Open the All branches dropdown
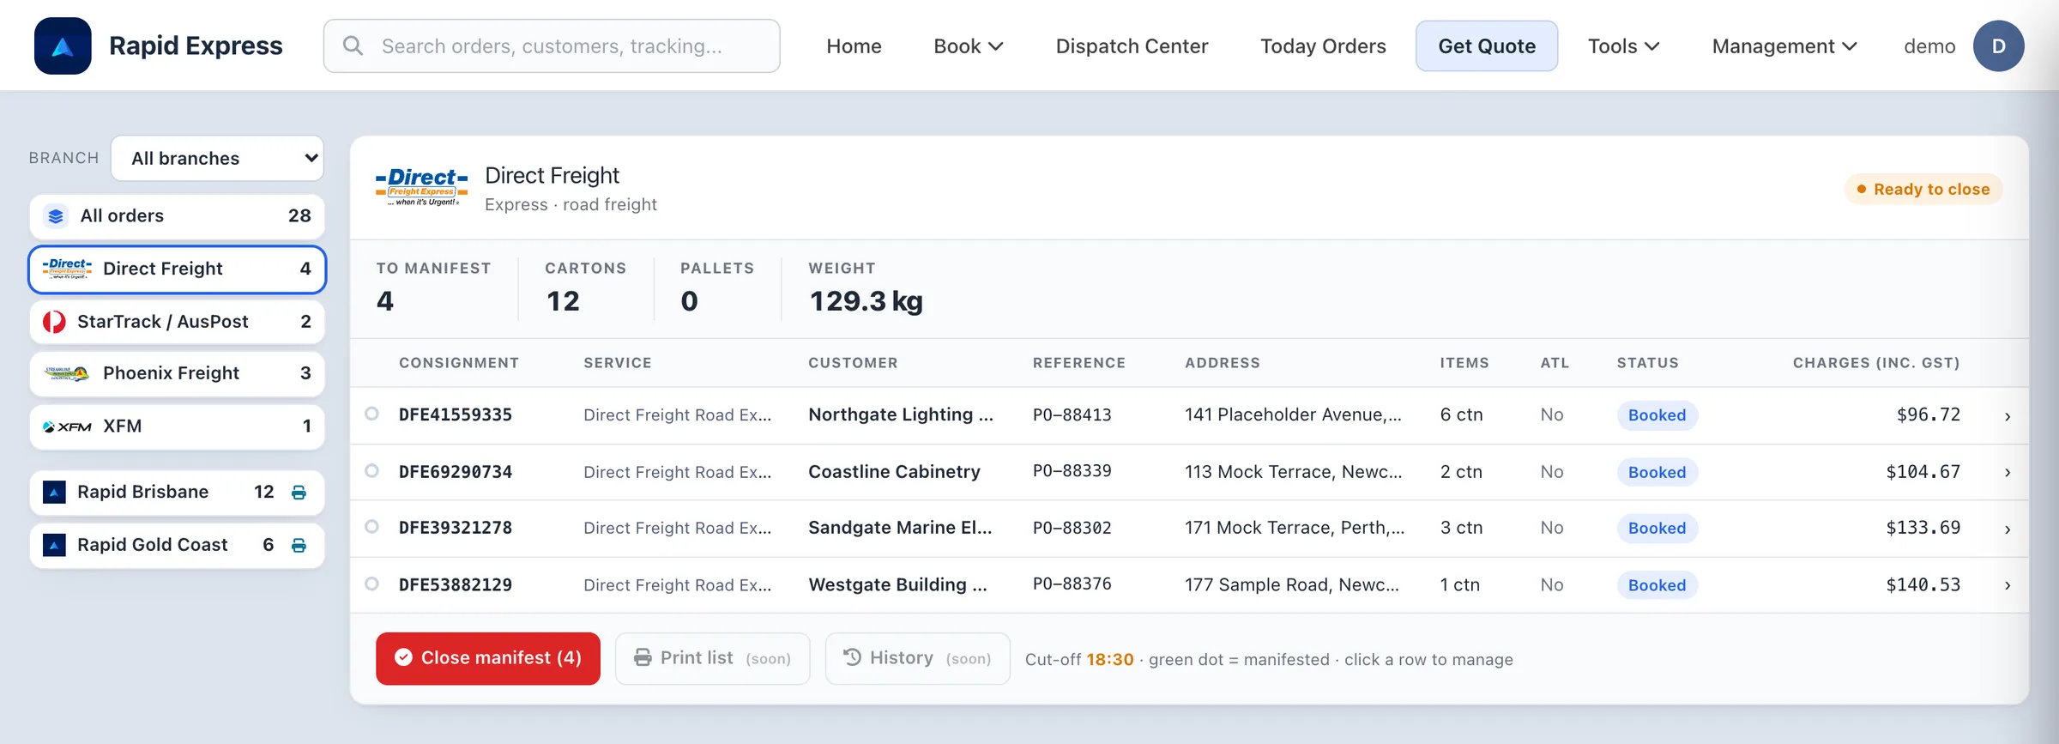The height and width of the screenshot is (744, 2059). [x=218, y=158]
